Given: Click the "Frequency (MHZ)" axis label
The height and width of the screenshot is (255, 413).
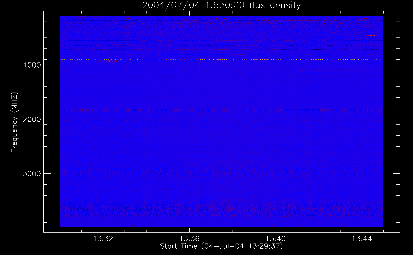Looking at the screenshot, I should pyautogui.click(x=15, y=122).
